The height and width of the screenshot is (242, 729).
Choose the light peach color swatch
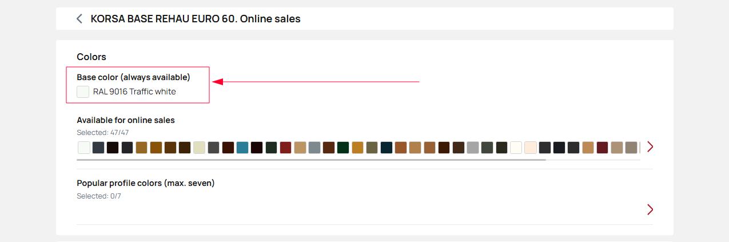pos(531,147)
